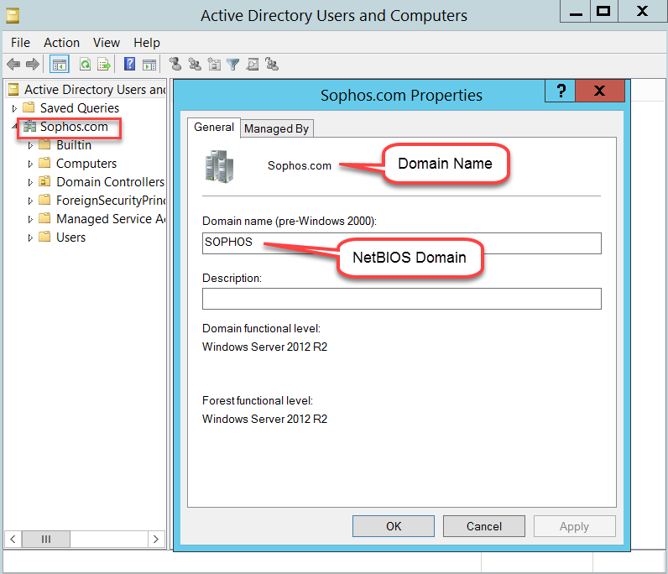Click the Apply button
668x574 pixels.
(574, 526)
